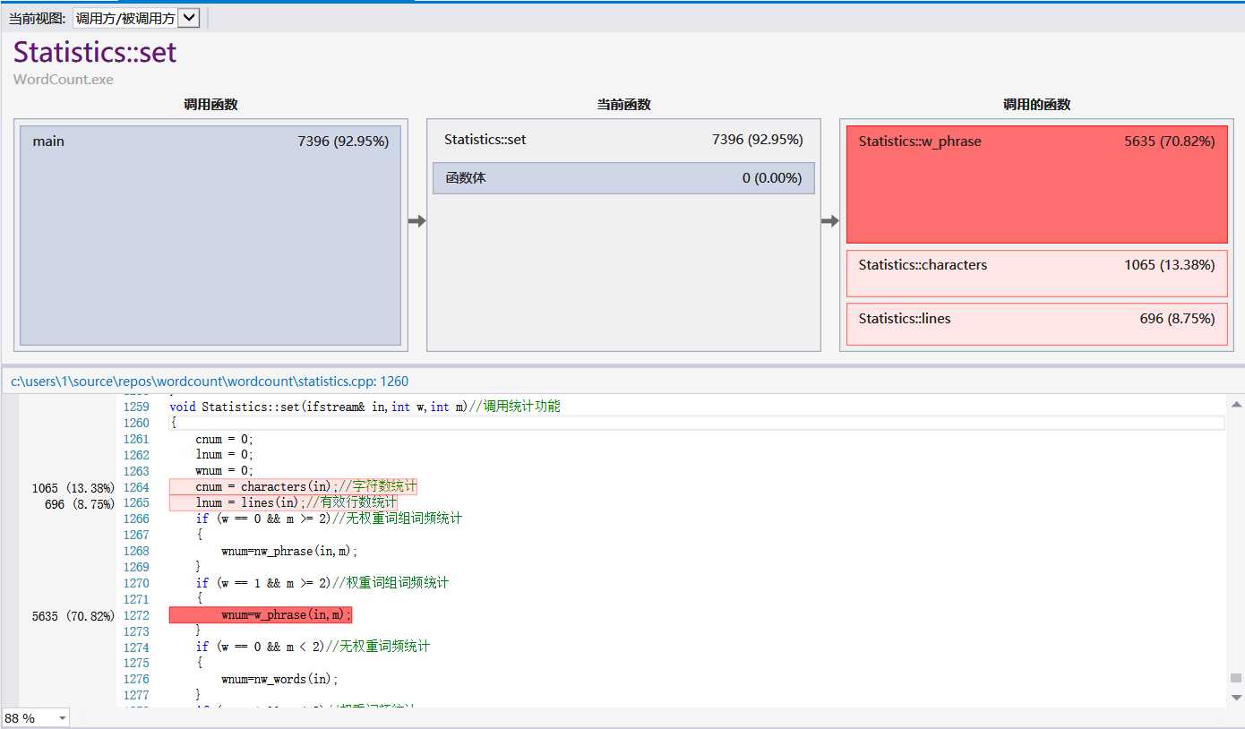Click the highlighted line wnum=w_phrase(in,m);
This screenshot has height=729, width=1245.
[261, 615]
